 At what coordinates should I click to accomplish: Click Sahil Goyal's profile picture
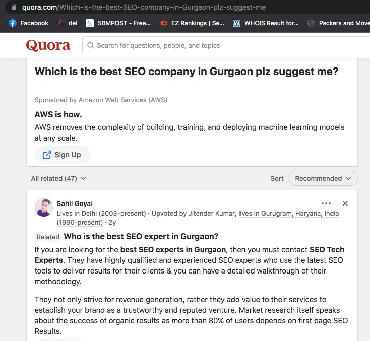43,208
